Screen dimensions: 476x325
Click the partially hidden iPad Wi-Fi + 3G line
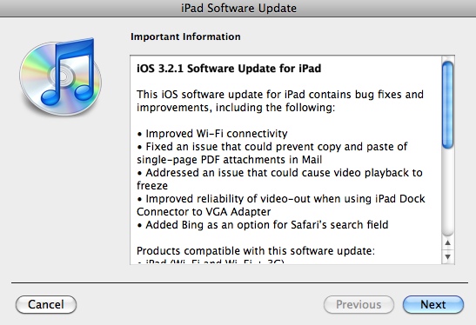point(211,262)
